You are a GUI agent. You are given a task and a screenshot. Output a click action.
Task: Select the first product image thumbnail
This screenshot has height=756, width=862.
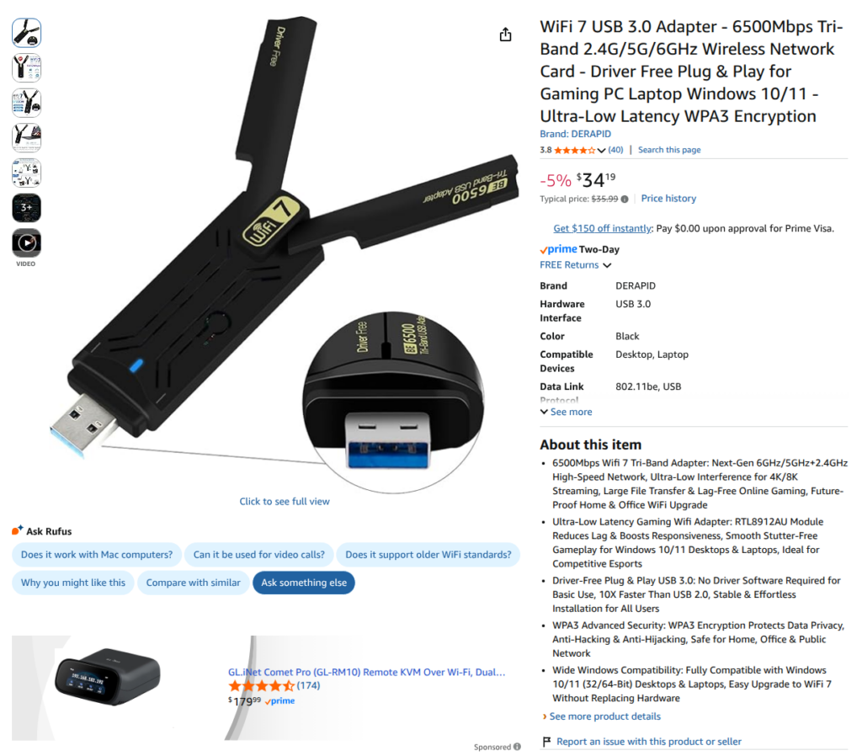tap(26, 33)
